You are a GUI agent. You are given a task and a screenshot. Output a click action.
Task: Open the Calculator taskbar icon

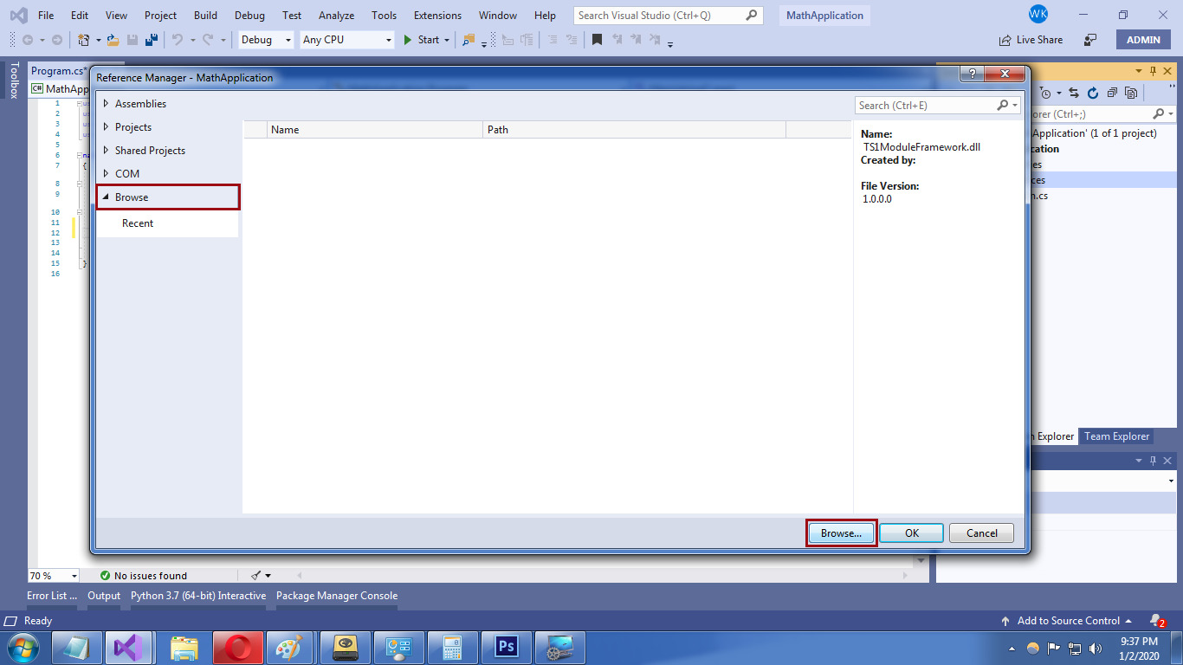coord(452,648)
